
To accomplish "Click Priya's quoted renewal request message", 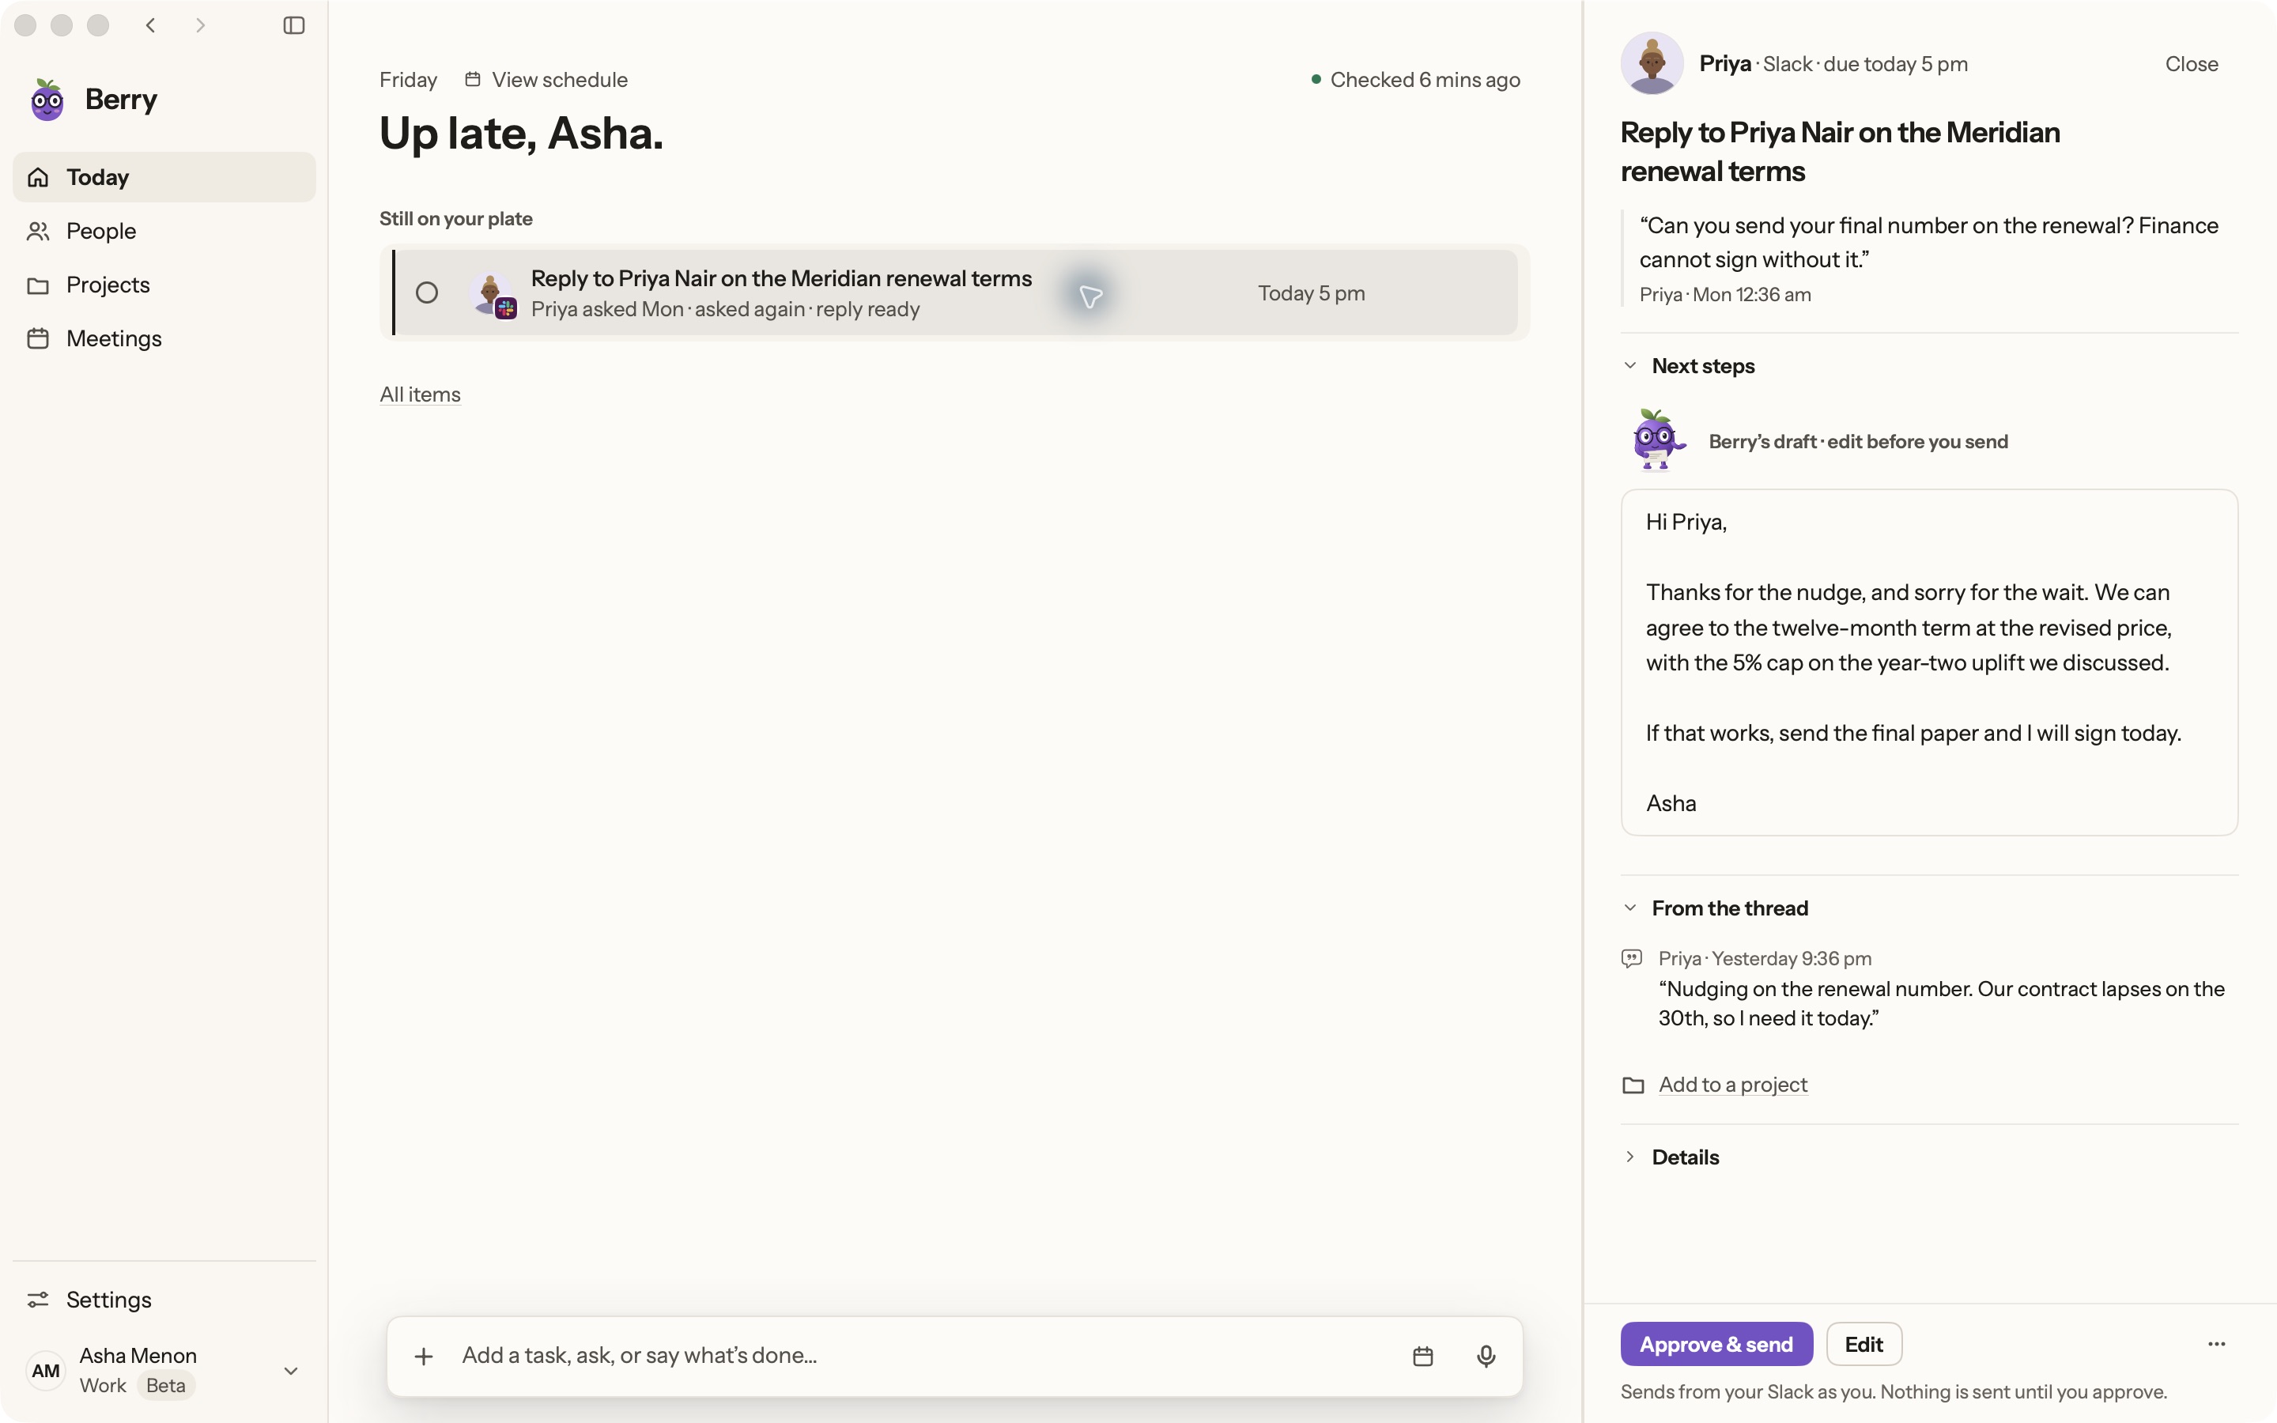I will pyautogui.click(x=1929, y=242).
